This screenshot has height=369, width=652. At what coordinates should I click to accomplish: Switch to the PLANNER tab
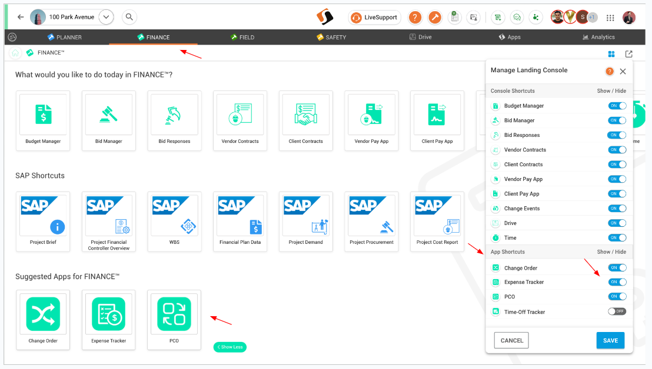[x=65, y=38]
